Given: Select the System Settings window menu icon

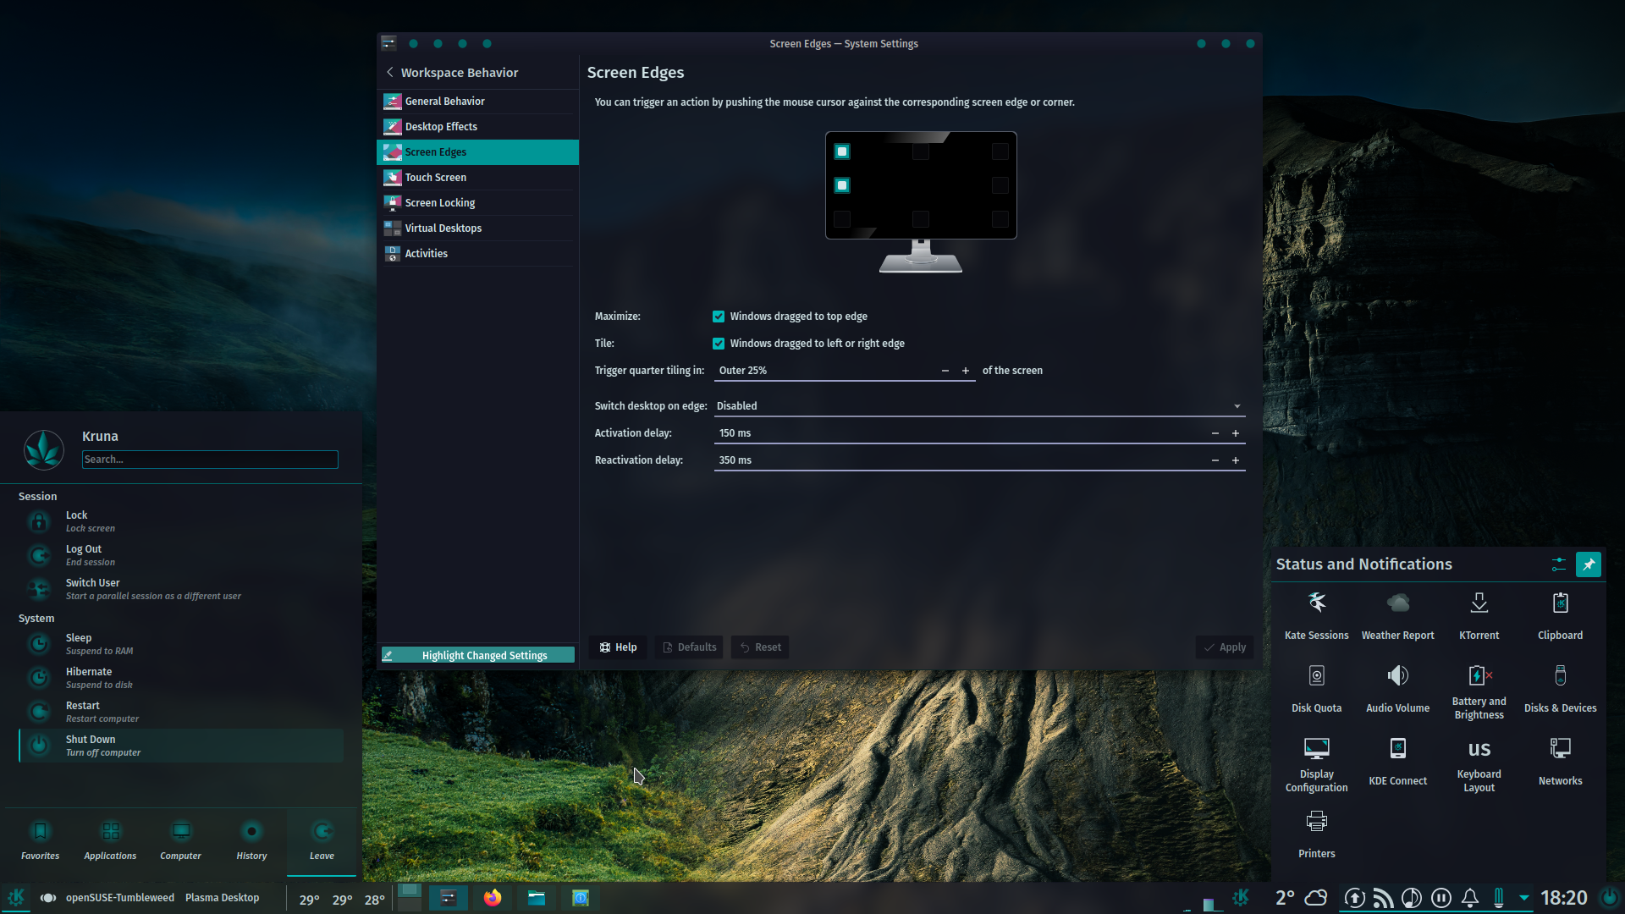Looking at the screenshot, I should 388,43.
